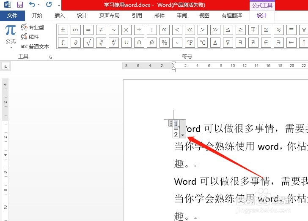
Task: Insert the element-of symbol
Action: coord(266,43)
